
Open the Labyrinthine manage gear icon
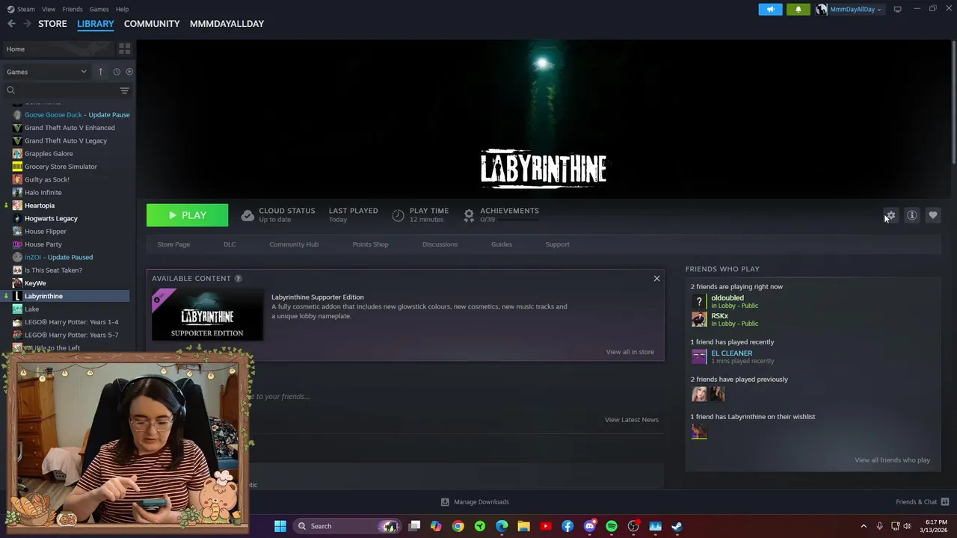coord(890,215)
